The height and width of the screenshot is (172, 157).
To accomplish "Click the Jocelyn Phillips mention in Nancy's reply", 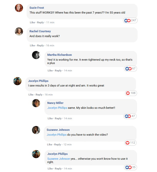I will (57, 108).
